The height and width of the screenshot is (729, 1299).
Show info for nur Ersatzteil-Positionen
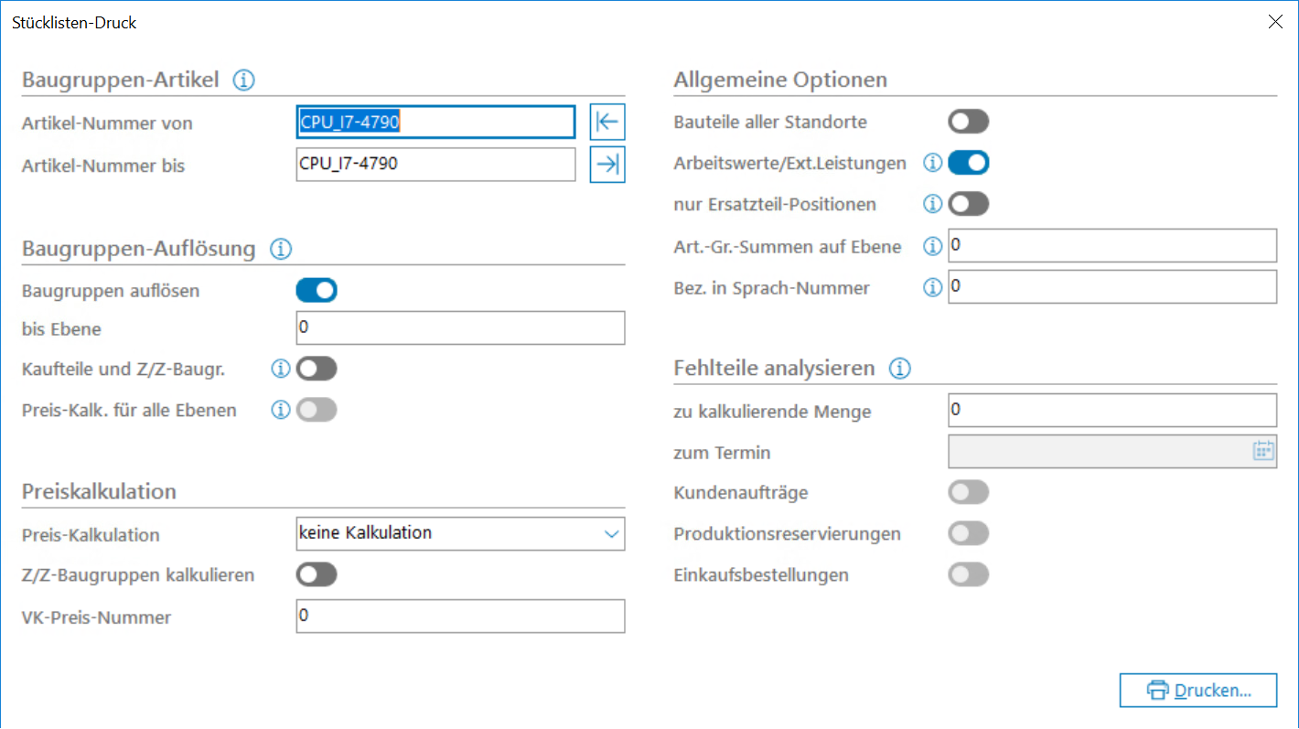tap(932, 204)
